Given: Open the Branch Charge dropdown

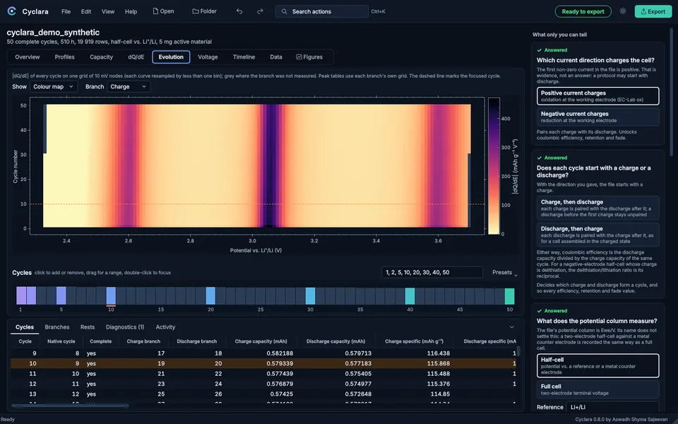Looking at the screenshot, I should 129,86.
